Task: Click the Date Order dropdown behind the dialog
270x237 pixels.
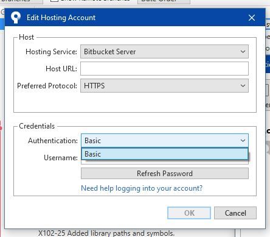Action: click(164, 2)
